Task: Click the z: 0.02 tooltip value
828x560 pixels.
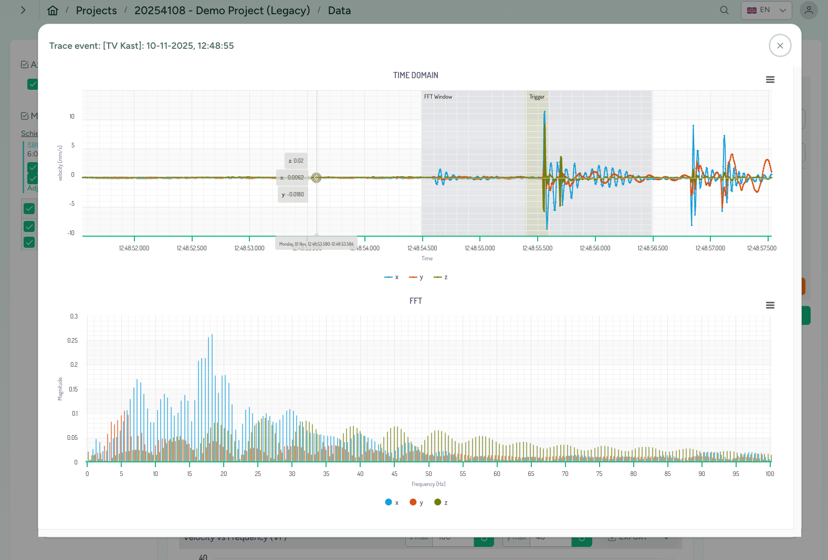Action: coord(296,161)
